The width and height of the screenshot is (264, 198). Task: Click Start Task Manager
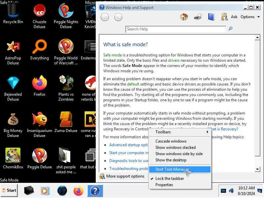click(x=180, y=169)
